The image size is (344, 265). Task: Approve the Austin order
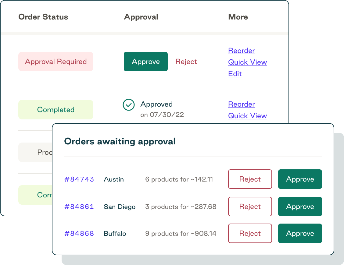coord(300,179)
